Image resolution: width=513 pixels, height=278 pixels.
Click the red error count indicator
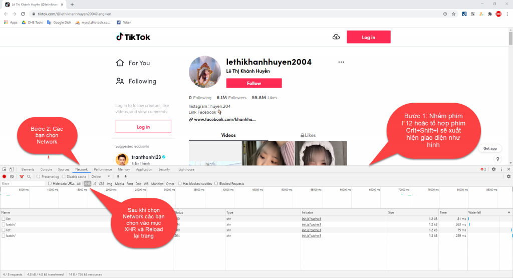(x=483, y=169)
